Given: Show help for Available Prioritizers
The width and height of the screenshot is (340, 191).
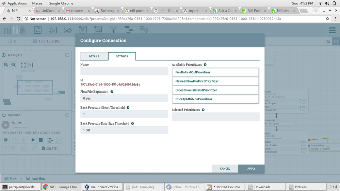Looking at the screenshot, I should (x=205, y=65).
